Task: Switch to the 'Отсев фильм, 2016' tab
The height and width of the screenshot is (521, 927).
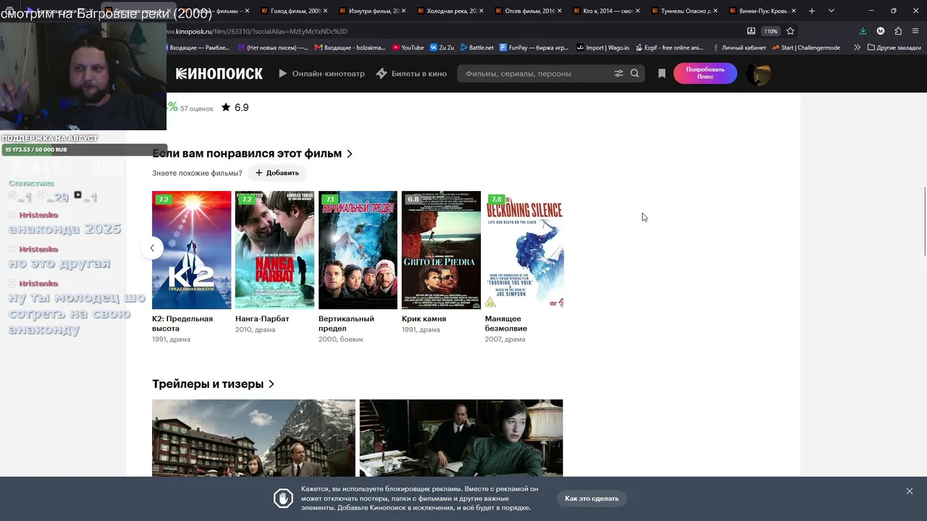Action: [529, 11]
